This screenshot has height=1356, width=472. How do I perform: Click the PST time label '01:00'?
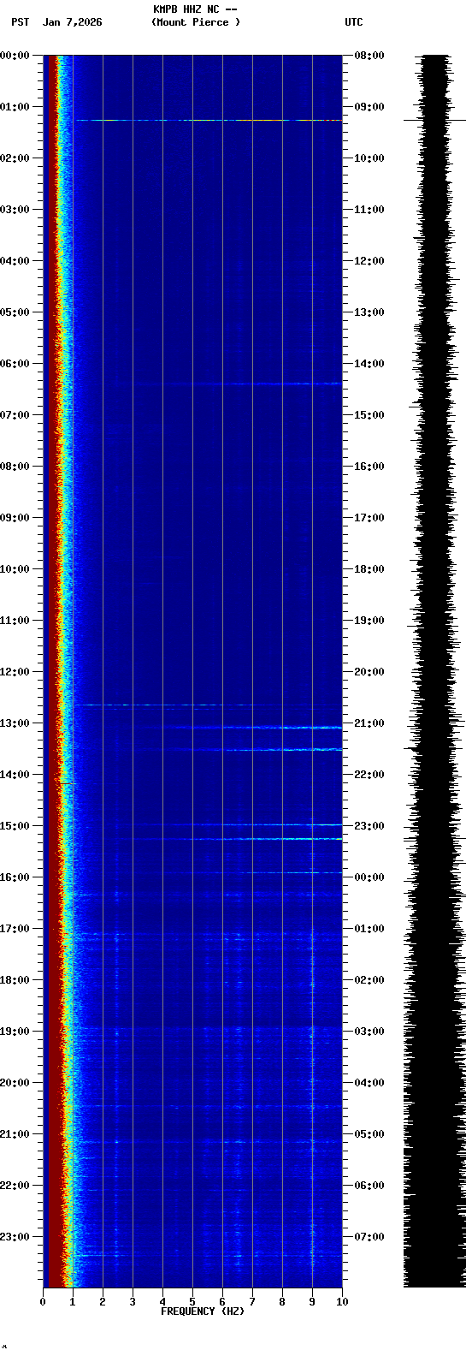coord(15,107)
